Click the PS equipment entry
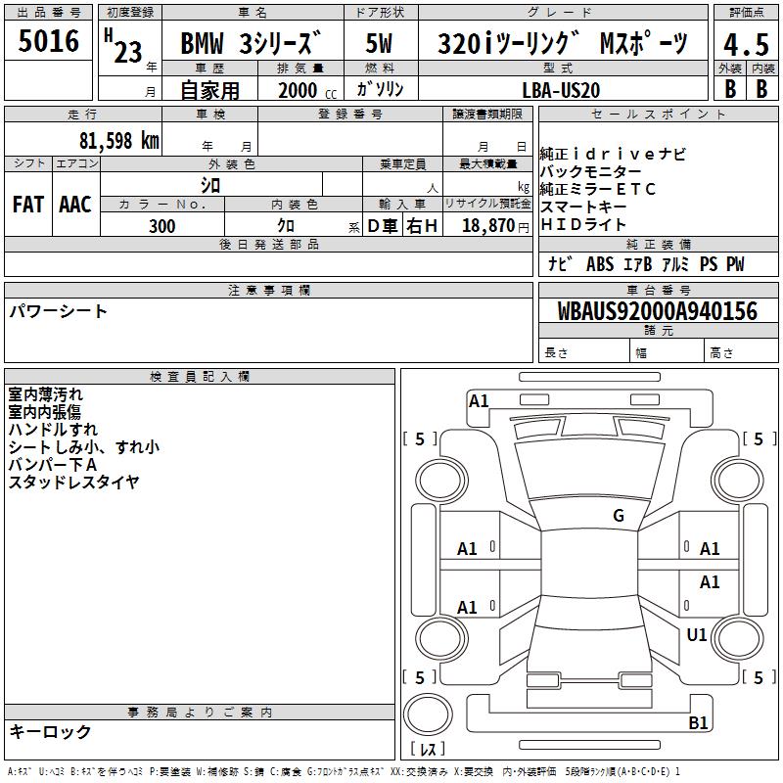The image size is (783, 783). pyautogui.click(x=708, y=263)
